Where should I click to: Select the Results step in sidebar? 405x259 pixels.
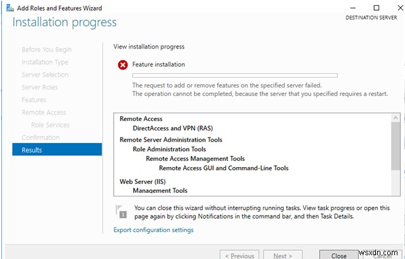point(32,150)
